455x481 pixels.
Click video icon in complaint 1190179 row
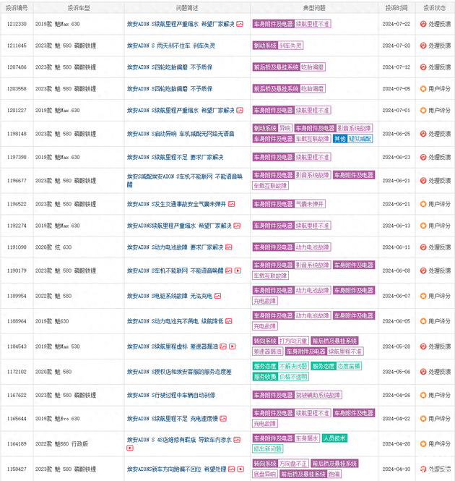238,271
